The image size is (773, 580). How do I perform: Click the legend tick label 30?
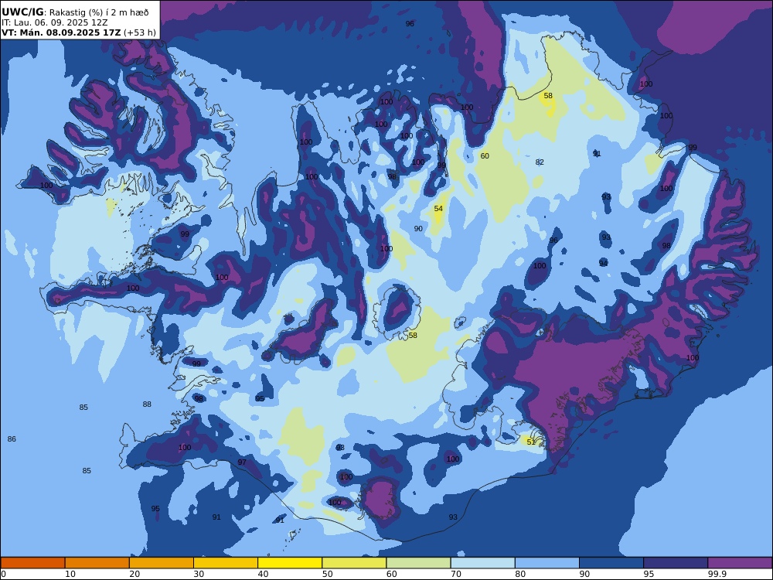pyautogui.click(x=199, y=574)
